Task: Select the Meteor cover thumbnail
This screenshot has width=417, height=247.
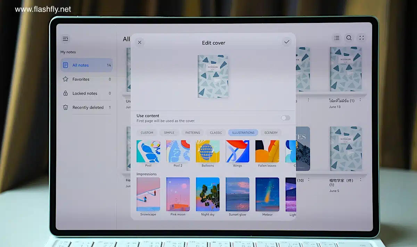Action: click(267, 194)
